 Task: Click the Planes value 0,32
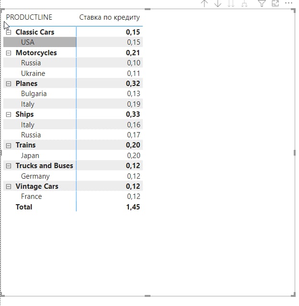[133, 84]
